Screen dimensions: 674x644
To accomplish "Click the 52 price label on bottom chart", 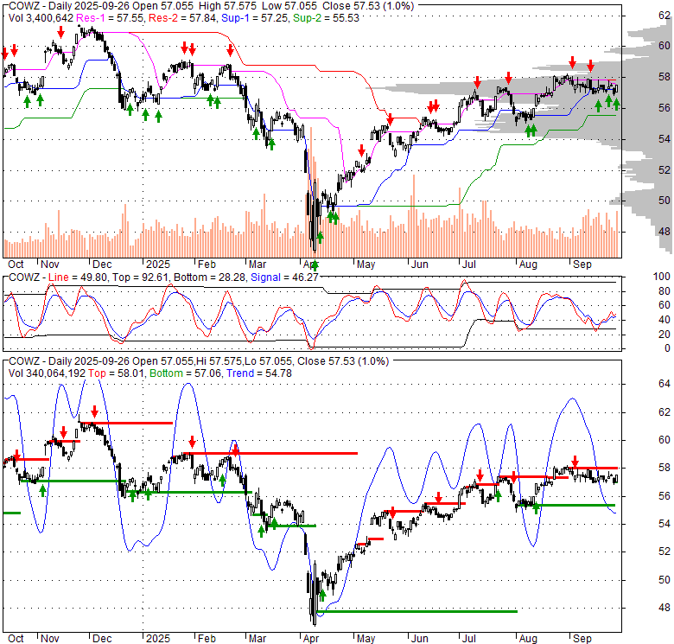I will click(664, 552).
